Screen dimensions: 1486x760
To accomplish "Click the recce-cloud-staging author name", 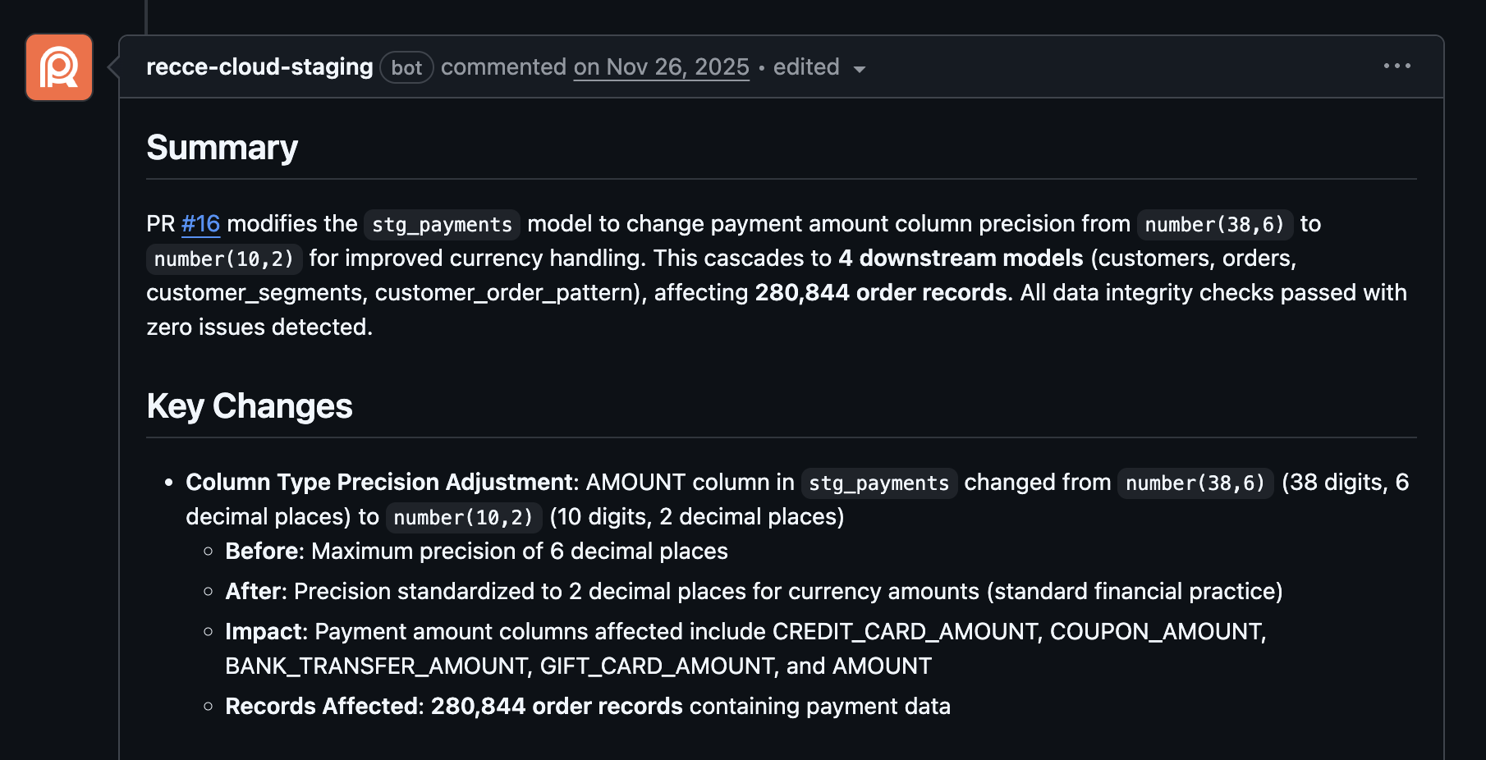I will pyautogui.click(x=259, y=66).
